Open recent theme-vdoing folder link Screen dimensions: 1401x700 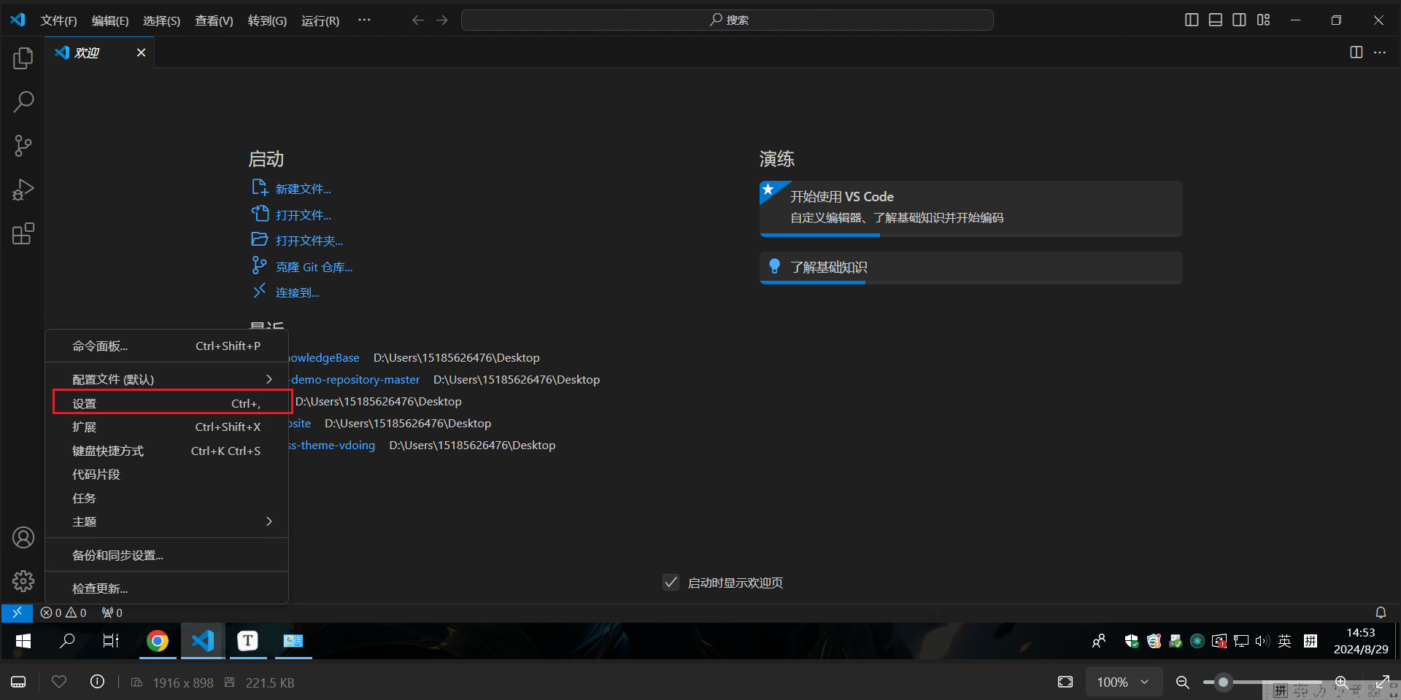[332, 445]
